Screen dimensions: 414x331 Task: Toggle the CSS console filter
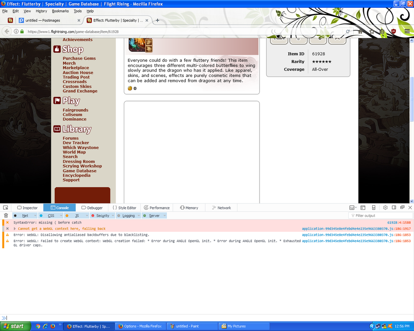click(48, 216)
